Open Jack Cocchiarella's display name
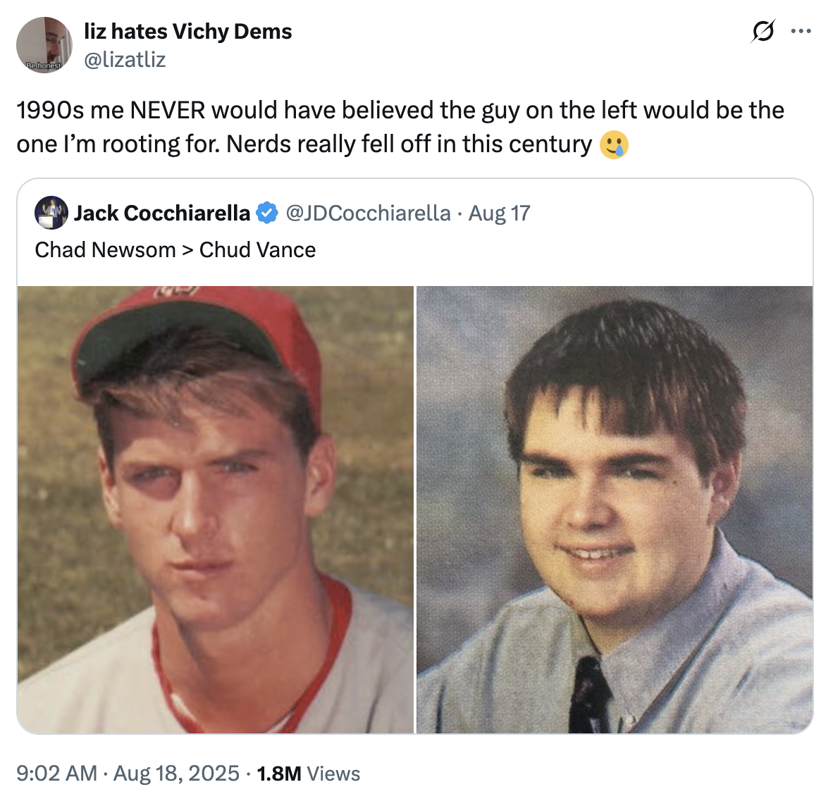 click(162, 213)
